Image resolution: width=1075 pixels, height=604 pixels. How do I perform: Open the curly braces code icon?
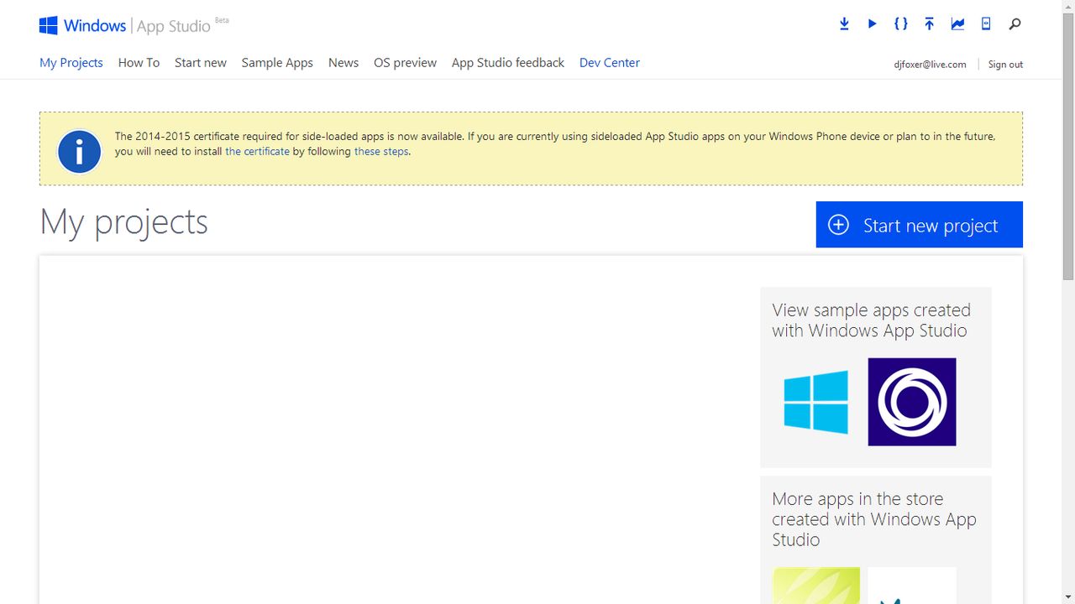[x=900, y=24]
